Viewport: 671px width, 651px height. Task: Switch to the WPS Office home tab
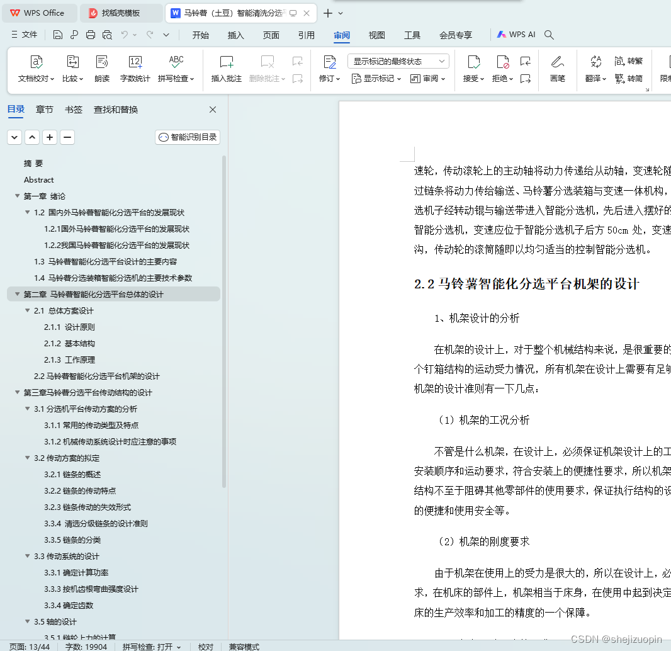(38, 13)
